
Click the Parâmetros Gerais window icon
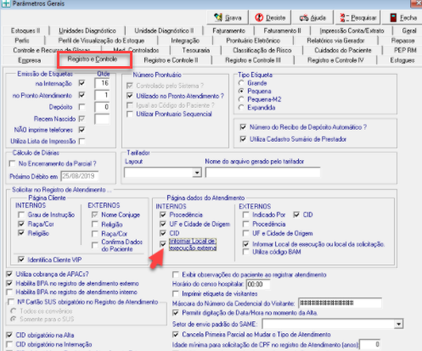click(x=6, y=3)
